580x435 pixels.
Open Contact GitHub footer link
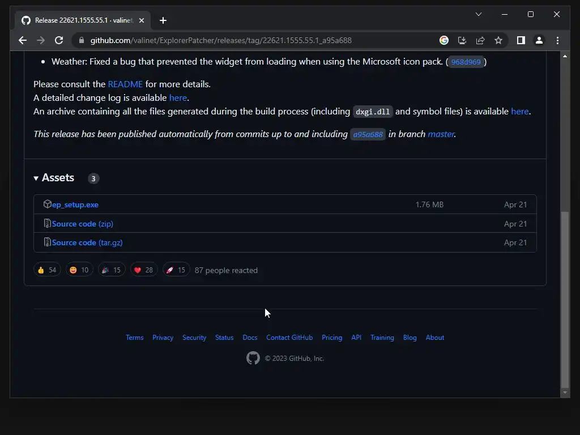pos(289,338)
